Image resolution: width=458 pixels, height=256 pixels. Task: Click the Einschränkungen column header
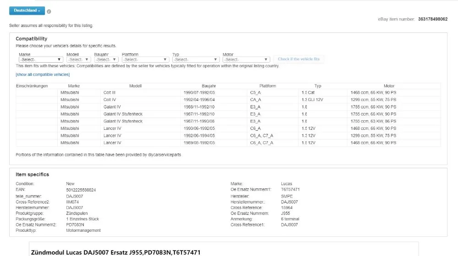tap(32, 86)
